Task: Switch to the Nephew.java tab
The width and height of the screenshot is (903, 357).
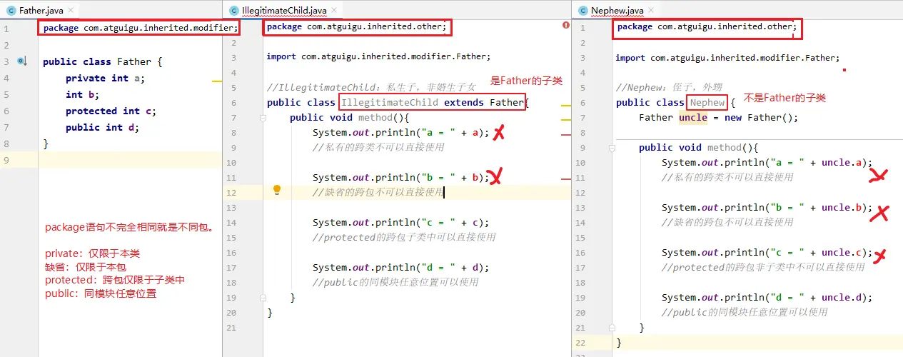Action: (x=617, y=11)
